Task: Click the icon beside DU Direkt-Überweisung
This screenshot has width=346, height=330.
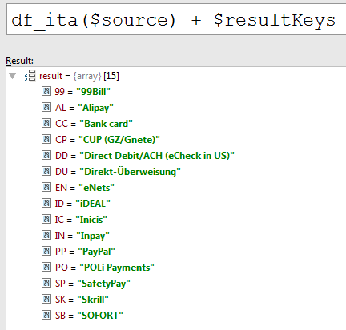Action: (x=46, y=171)
